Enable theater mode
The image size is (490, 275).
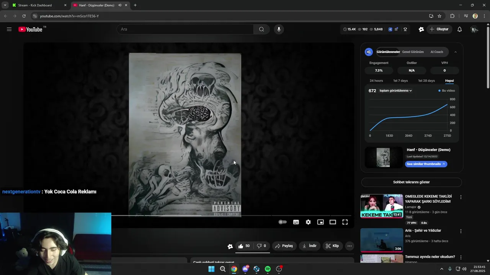pos(333,222)
